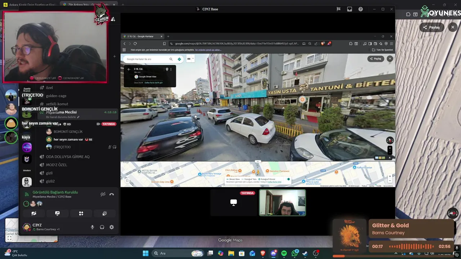Open Google Maps directions icon

click(179, 59)
